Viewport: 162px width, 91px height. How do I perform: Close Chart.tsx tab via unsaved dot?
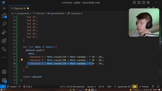28,8
